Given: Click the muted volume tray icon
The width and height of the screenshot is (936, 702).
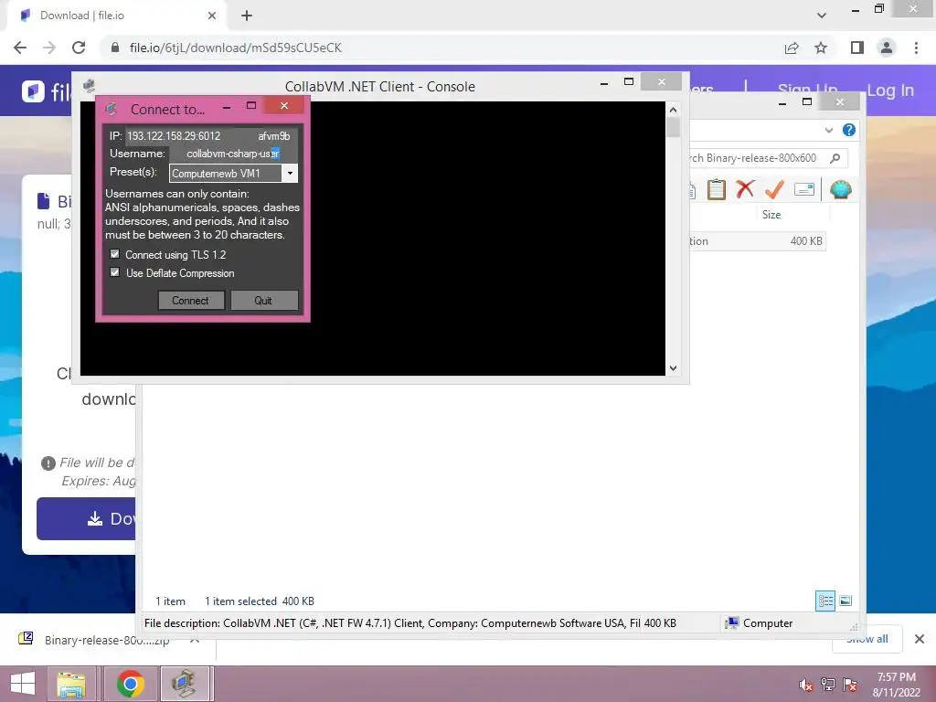Looking at the screenshot, I should click(805, 685).
